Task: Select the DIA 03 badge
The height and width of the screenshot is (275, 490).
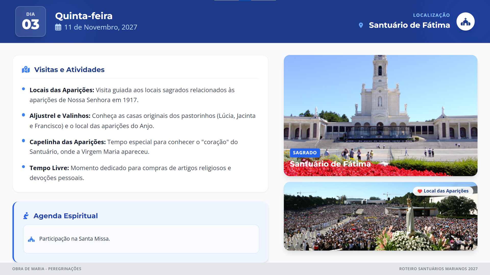Action: pos(31,21)
